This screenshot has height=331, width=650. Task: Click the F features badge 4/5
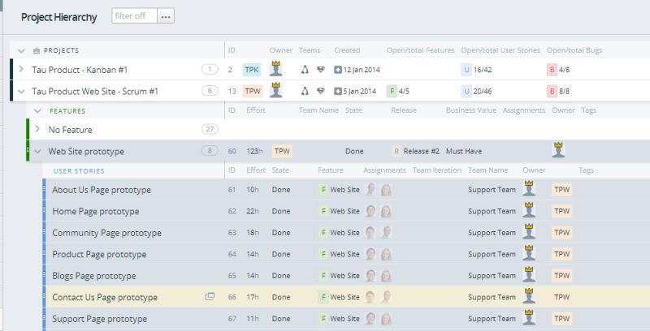point(392,91)
